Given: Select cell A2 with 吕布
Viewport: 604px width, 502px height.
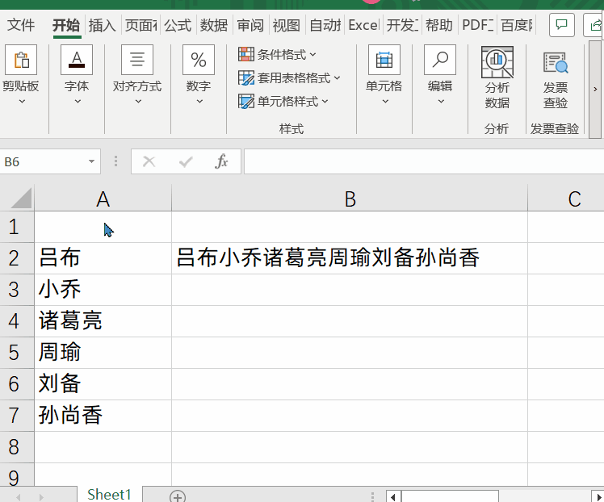Looking at the screenshot, I should point(103,258).
